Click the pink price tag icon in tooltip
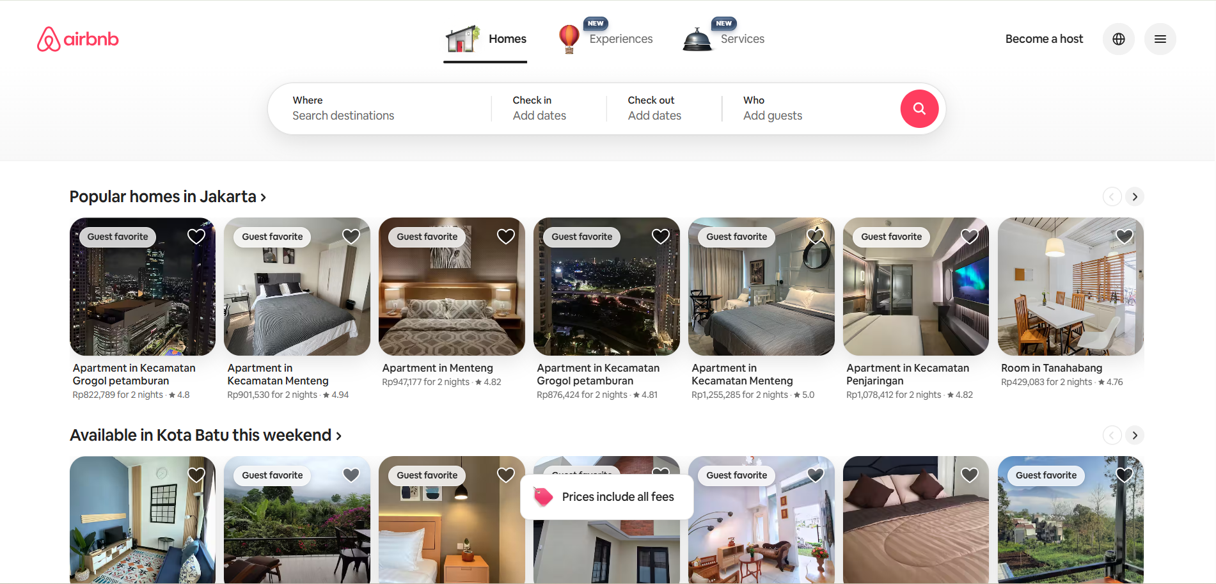The image size is (1216, 584). (543, 496)
